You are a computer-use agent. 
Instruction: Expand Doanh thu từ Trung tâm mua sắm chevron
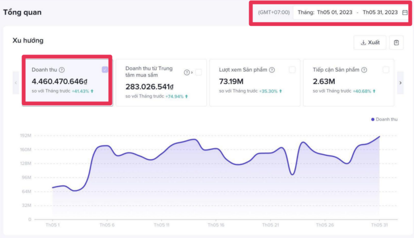click(x=192, y=73)
